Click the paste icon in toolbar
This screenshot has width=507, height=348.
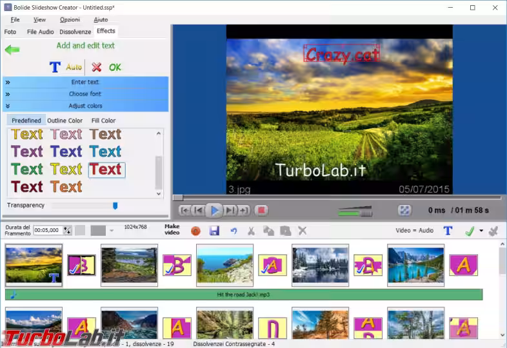(286, 231)
